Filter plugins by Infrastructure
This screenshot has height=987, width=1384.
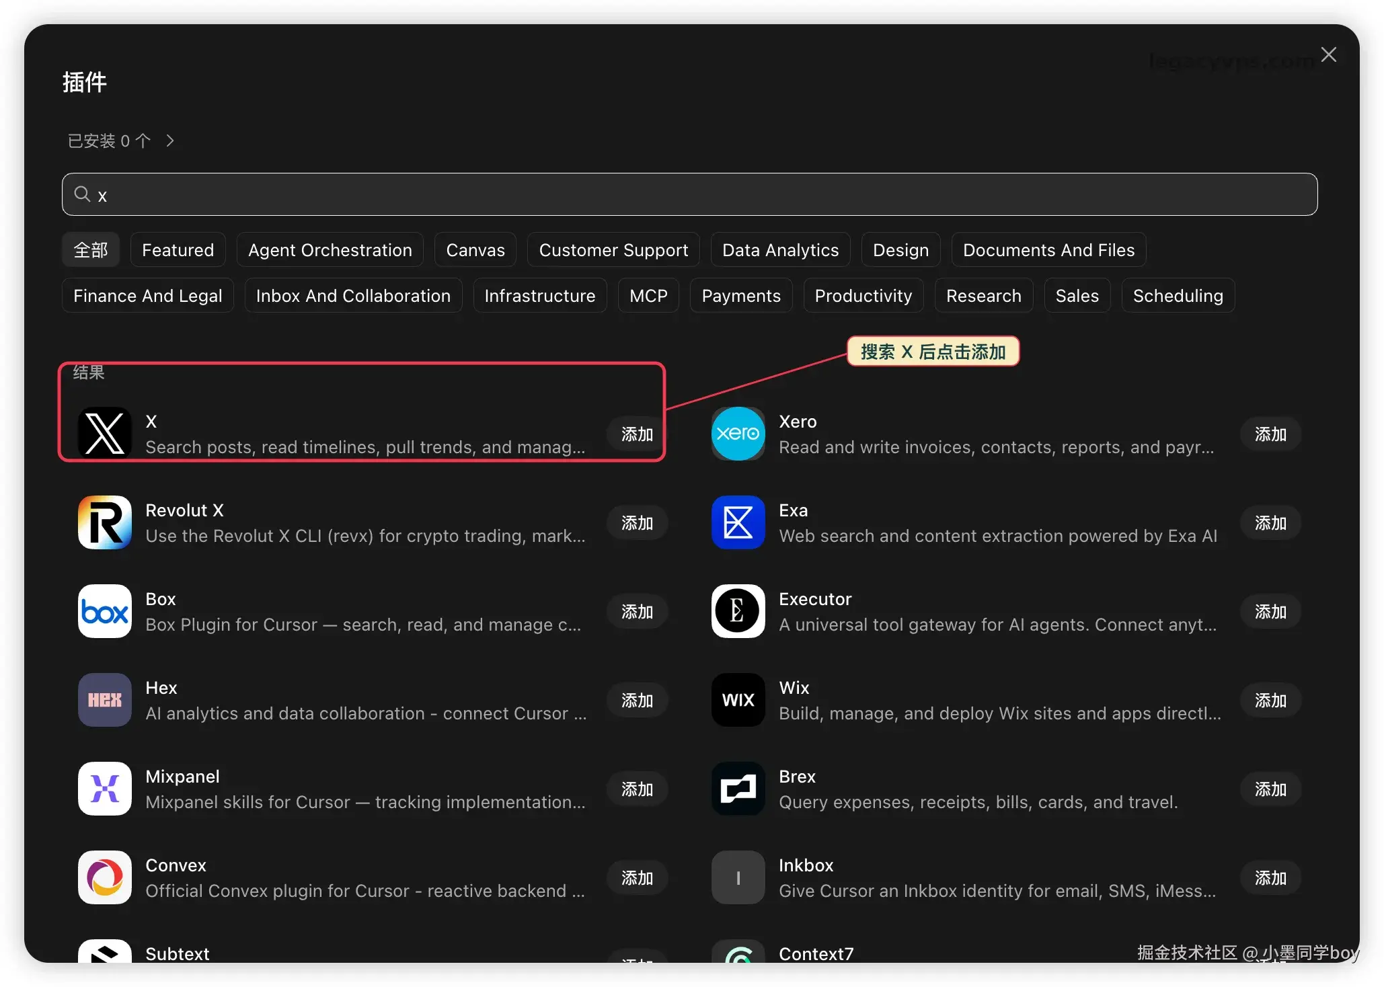[x=540, y=296]
